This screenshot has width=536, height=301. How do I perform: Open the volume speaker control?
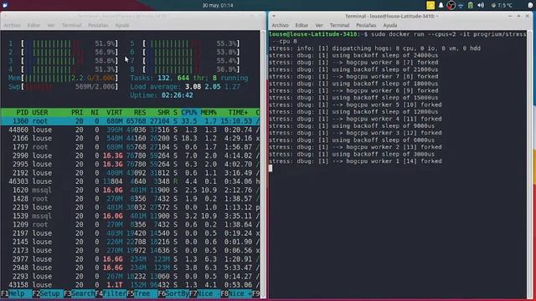tap(481, 5)
